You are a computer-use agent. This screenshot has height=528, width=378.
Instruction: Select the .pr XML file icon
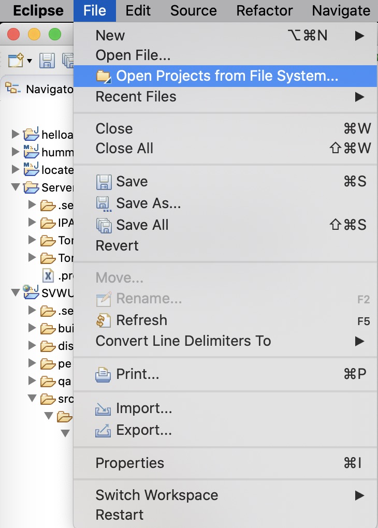pyautogui.click(x=48, y=275)
